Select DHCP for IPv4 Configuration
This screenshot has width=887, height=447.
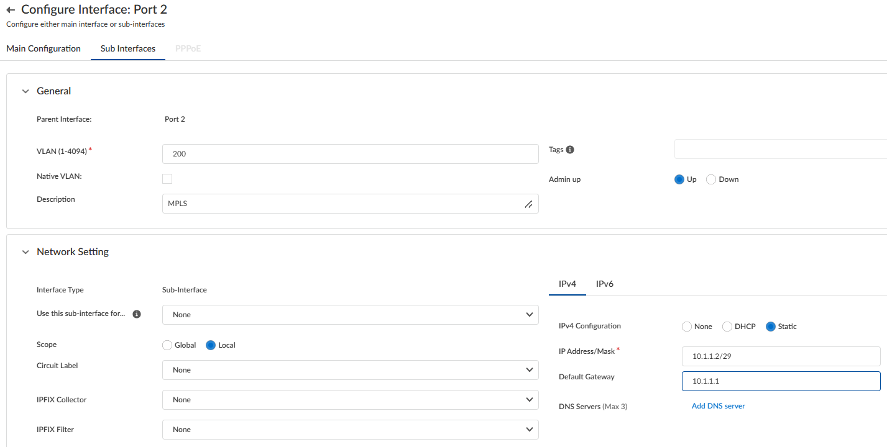click(x=727, y=327)
